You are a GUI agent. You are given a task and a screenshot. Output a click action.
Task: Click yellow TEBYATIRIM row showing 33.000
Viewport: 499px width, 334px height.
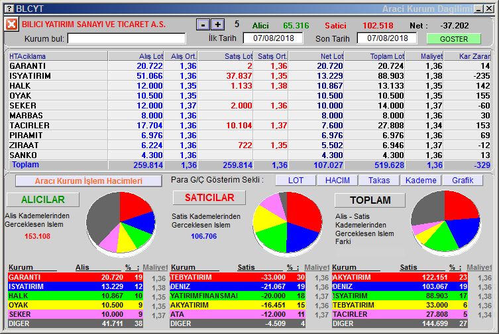(x=400, y=305)
